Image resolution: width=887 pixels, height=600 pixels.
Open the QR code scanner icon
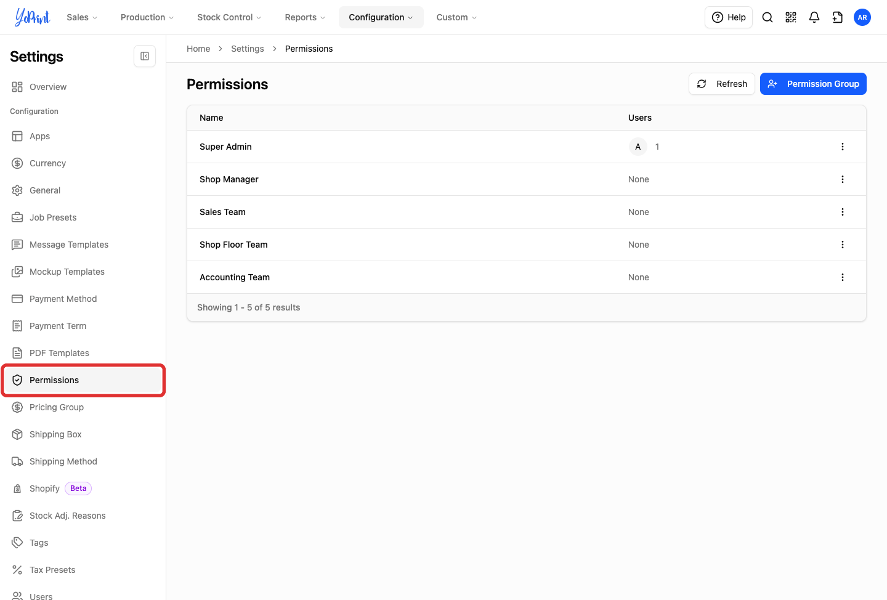[791, 17]
